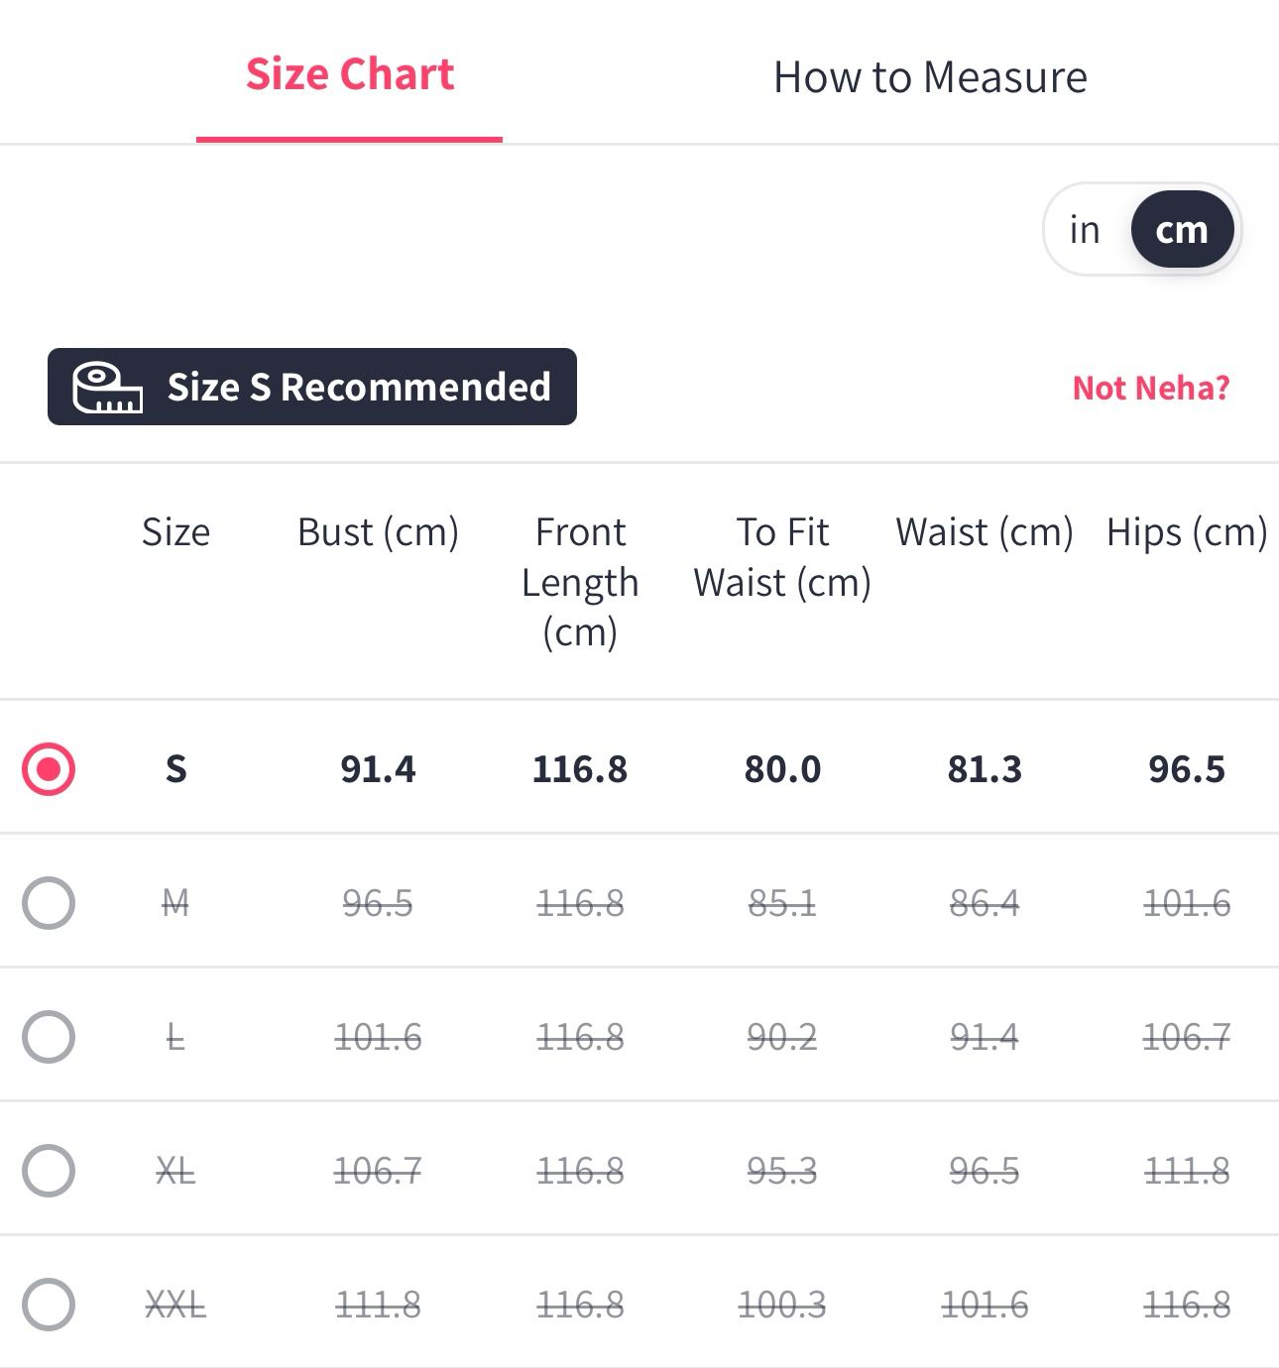Select size S radio button
Viewport: 1279px width, 1368px height.
click(49, 769)
